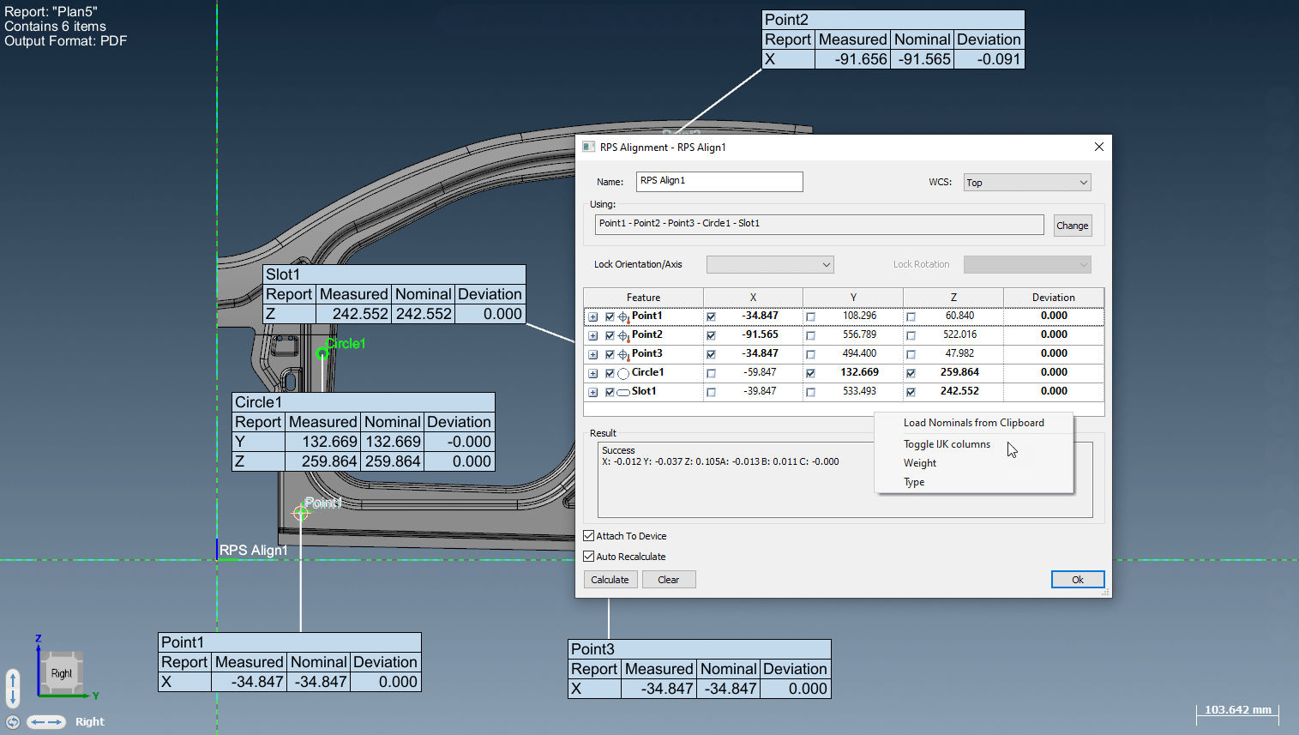The width and height of the screenshot is (1299, 735).
Task: Click the Z column header in feature table
Action: coord(953,298)
